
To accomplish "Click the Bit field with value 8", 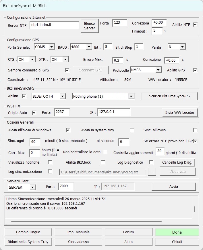I will [108, 47].
